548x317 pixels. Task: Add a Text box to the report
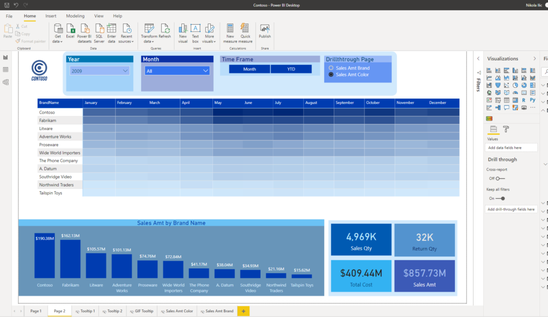point(195,33)
